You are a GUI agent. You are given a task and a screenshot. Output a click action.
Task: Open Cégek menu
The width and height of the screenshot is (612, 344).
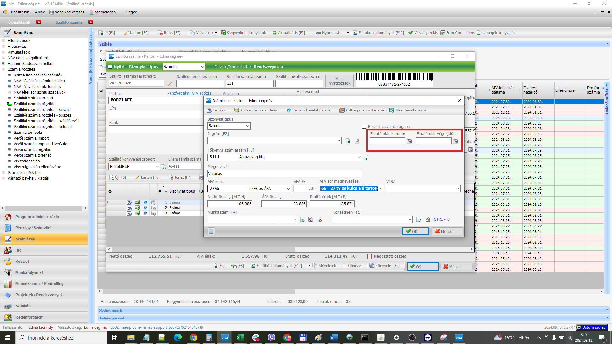(131, 12)
